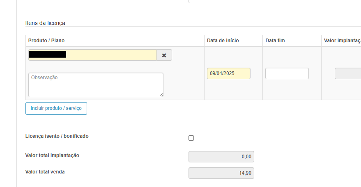Screen dimensions: 361x187
Task: Check the Licença isento / bonificado checkbox
Action: [191, 138]
